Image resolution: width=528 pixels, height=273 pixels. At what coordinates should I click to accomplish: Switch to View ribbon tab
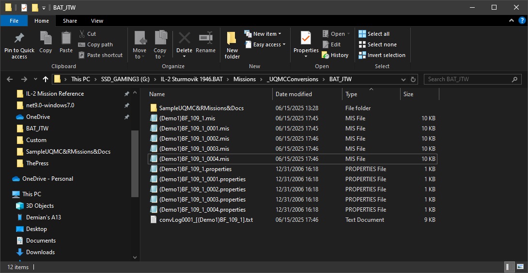(97, 21)
